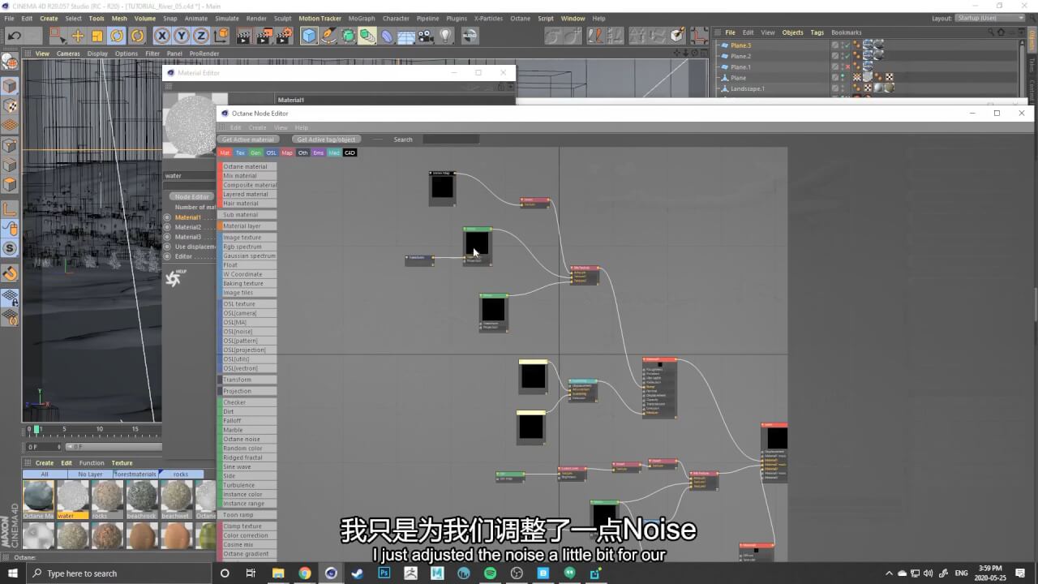Activate the Move tool

point(78,36)
